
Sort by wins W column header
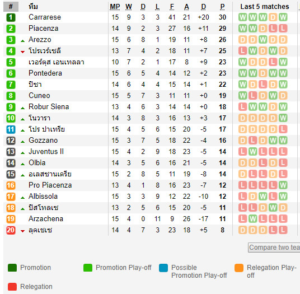click(x=129, y=7)
